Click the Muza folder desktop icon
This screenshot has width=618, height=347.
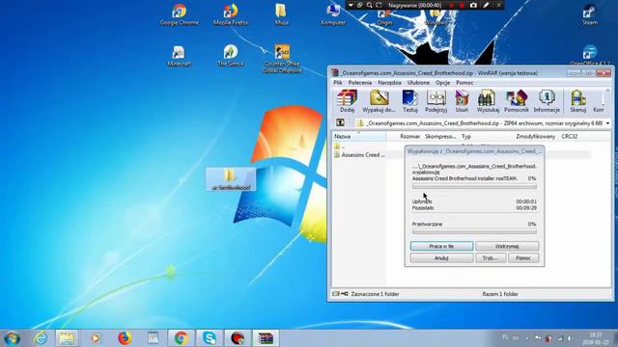pyautogui.click(x=281, y=15)
